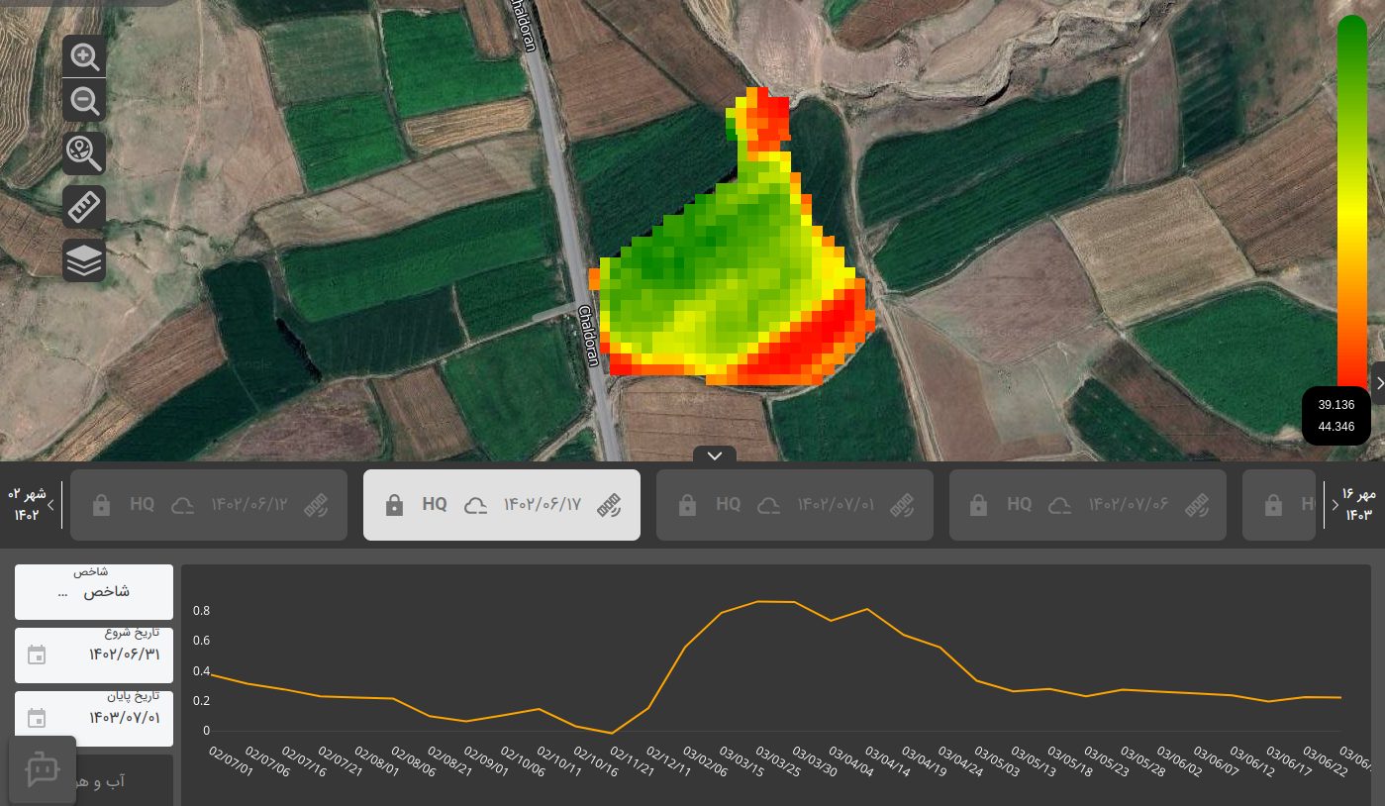
Task: Expand the right side panel arrow
Action: pos(1379,383)
